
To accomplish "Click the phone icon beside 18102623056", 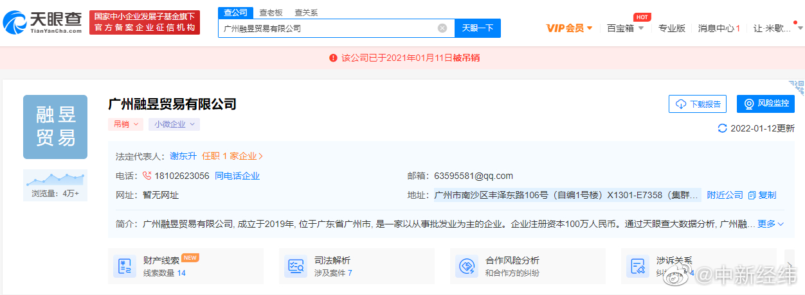I will (x=147, y=176).
